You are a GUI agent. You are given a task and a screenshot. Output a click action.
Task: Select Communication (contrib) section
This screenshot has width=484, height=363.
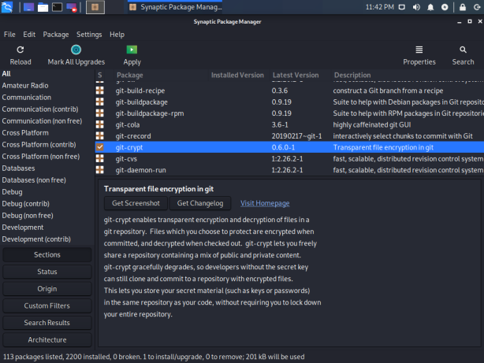coord(40,109)
